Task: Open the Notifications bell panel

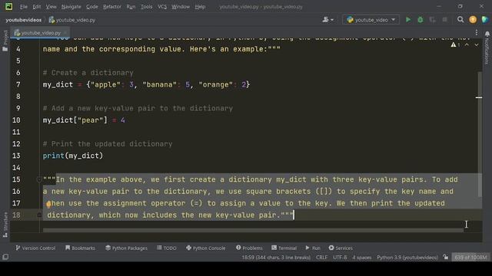Action: [487, 48]
